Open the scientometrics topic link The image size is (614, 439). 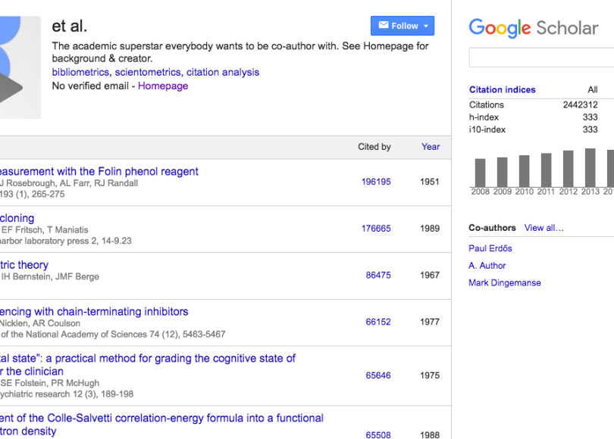click(x=148, y=73)
